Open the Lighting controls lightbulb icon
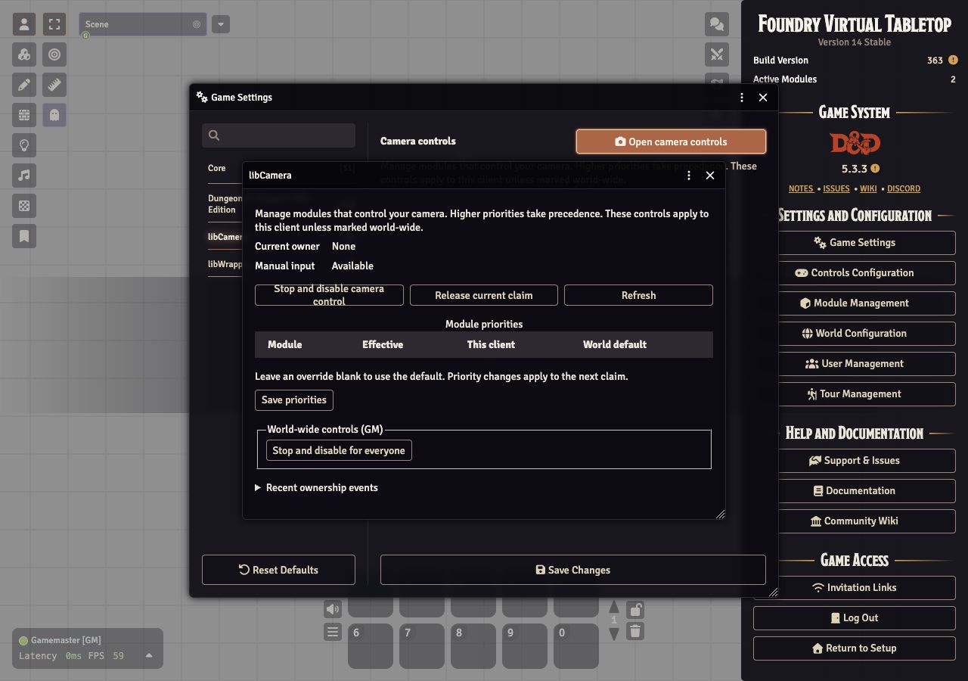 point(24,145)
